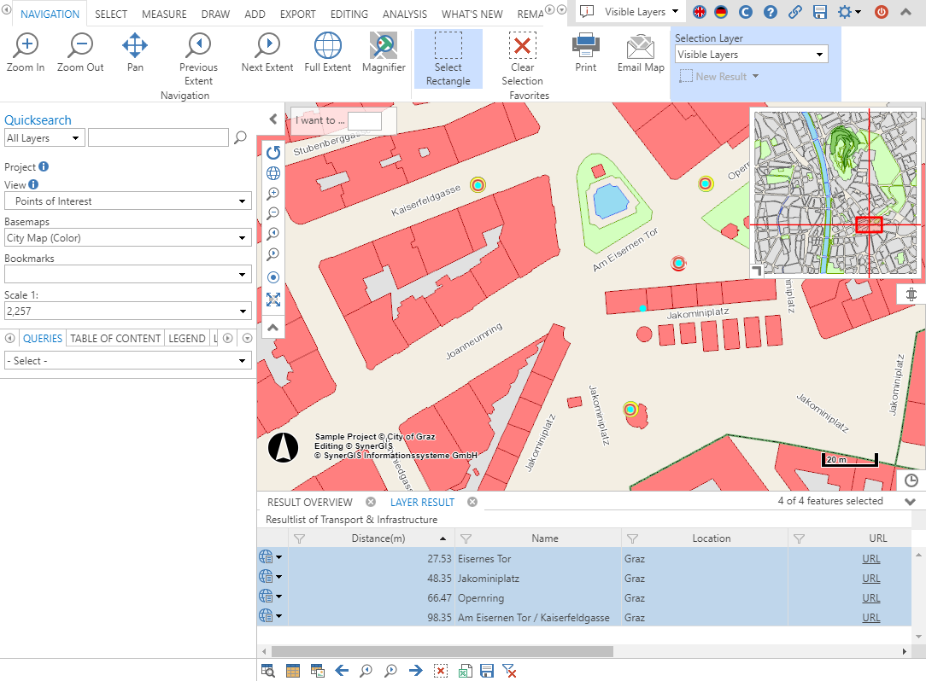The width and height of the screenshot is (926, 681).
Task: Collapse the left sidebar panel with the arrow
Action: 273,119
